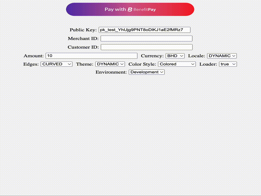Select the Customer ID text box
The height and width of the screenshot is (196, 261).
click(x=147, y=47)
